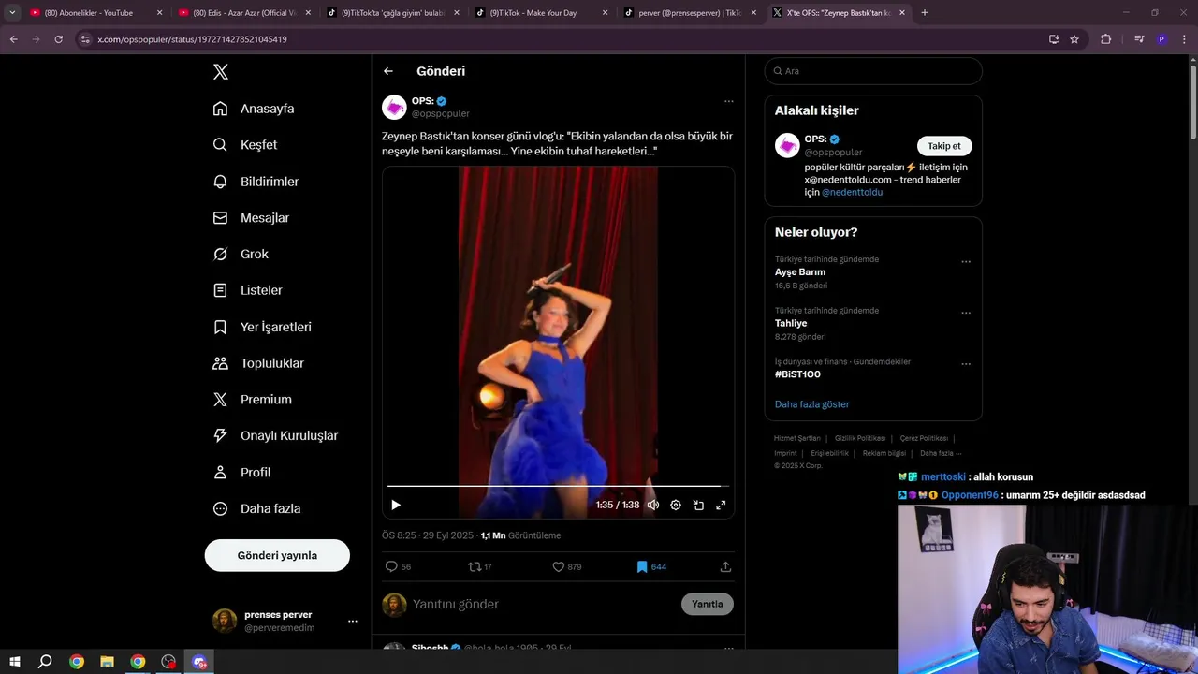Go back with Gönderi arrow
Viewport: 1198px width, 674px height.
click(388, 71)
